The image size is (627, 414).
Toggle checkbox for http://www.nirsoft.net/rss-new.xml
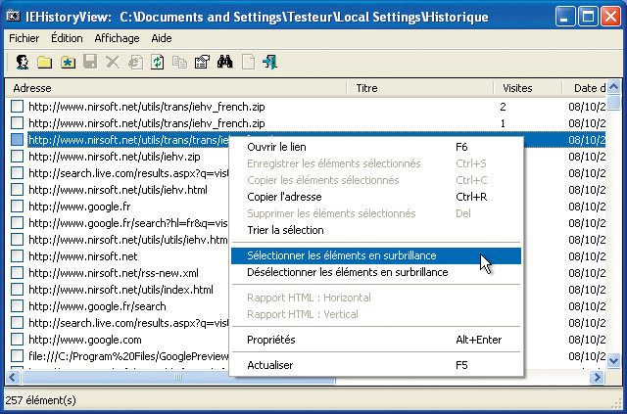(x=17, y=273)
